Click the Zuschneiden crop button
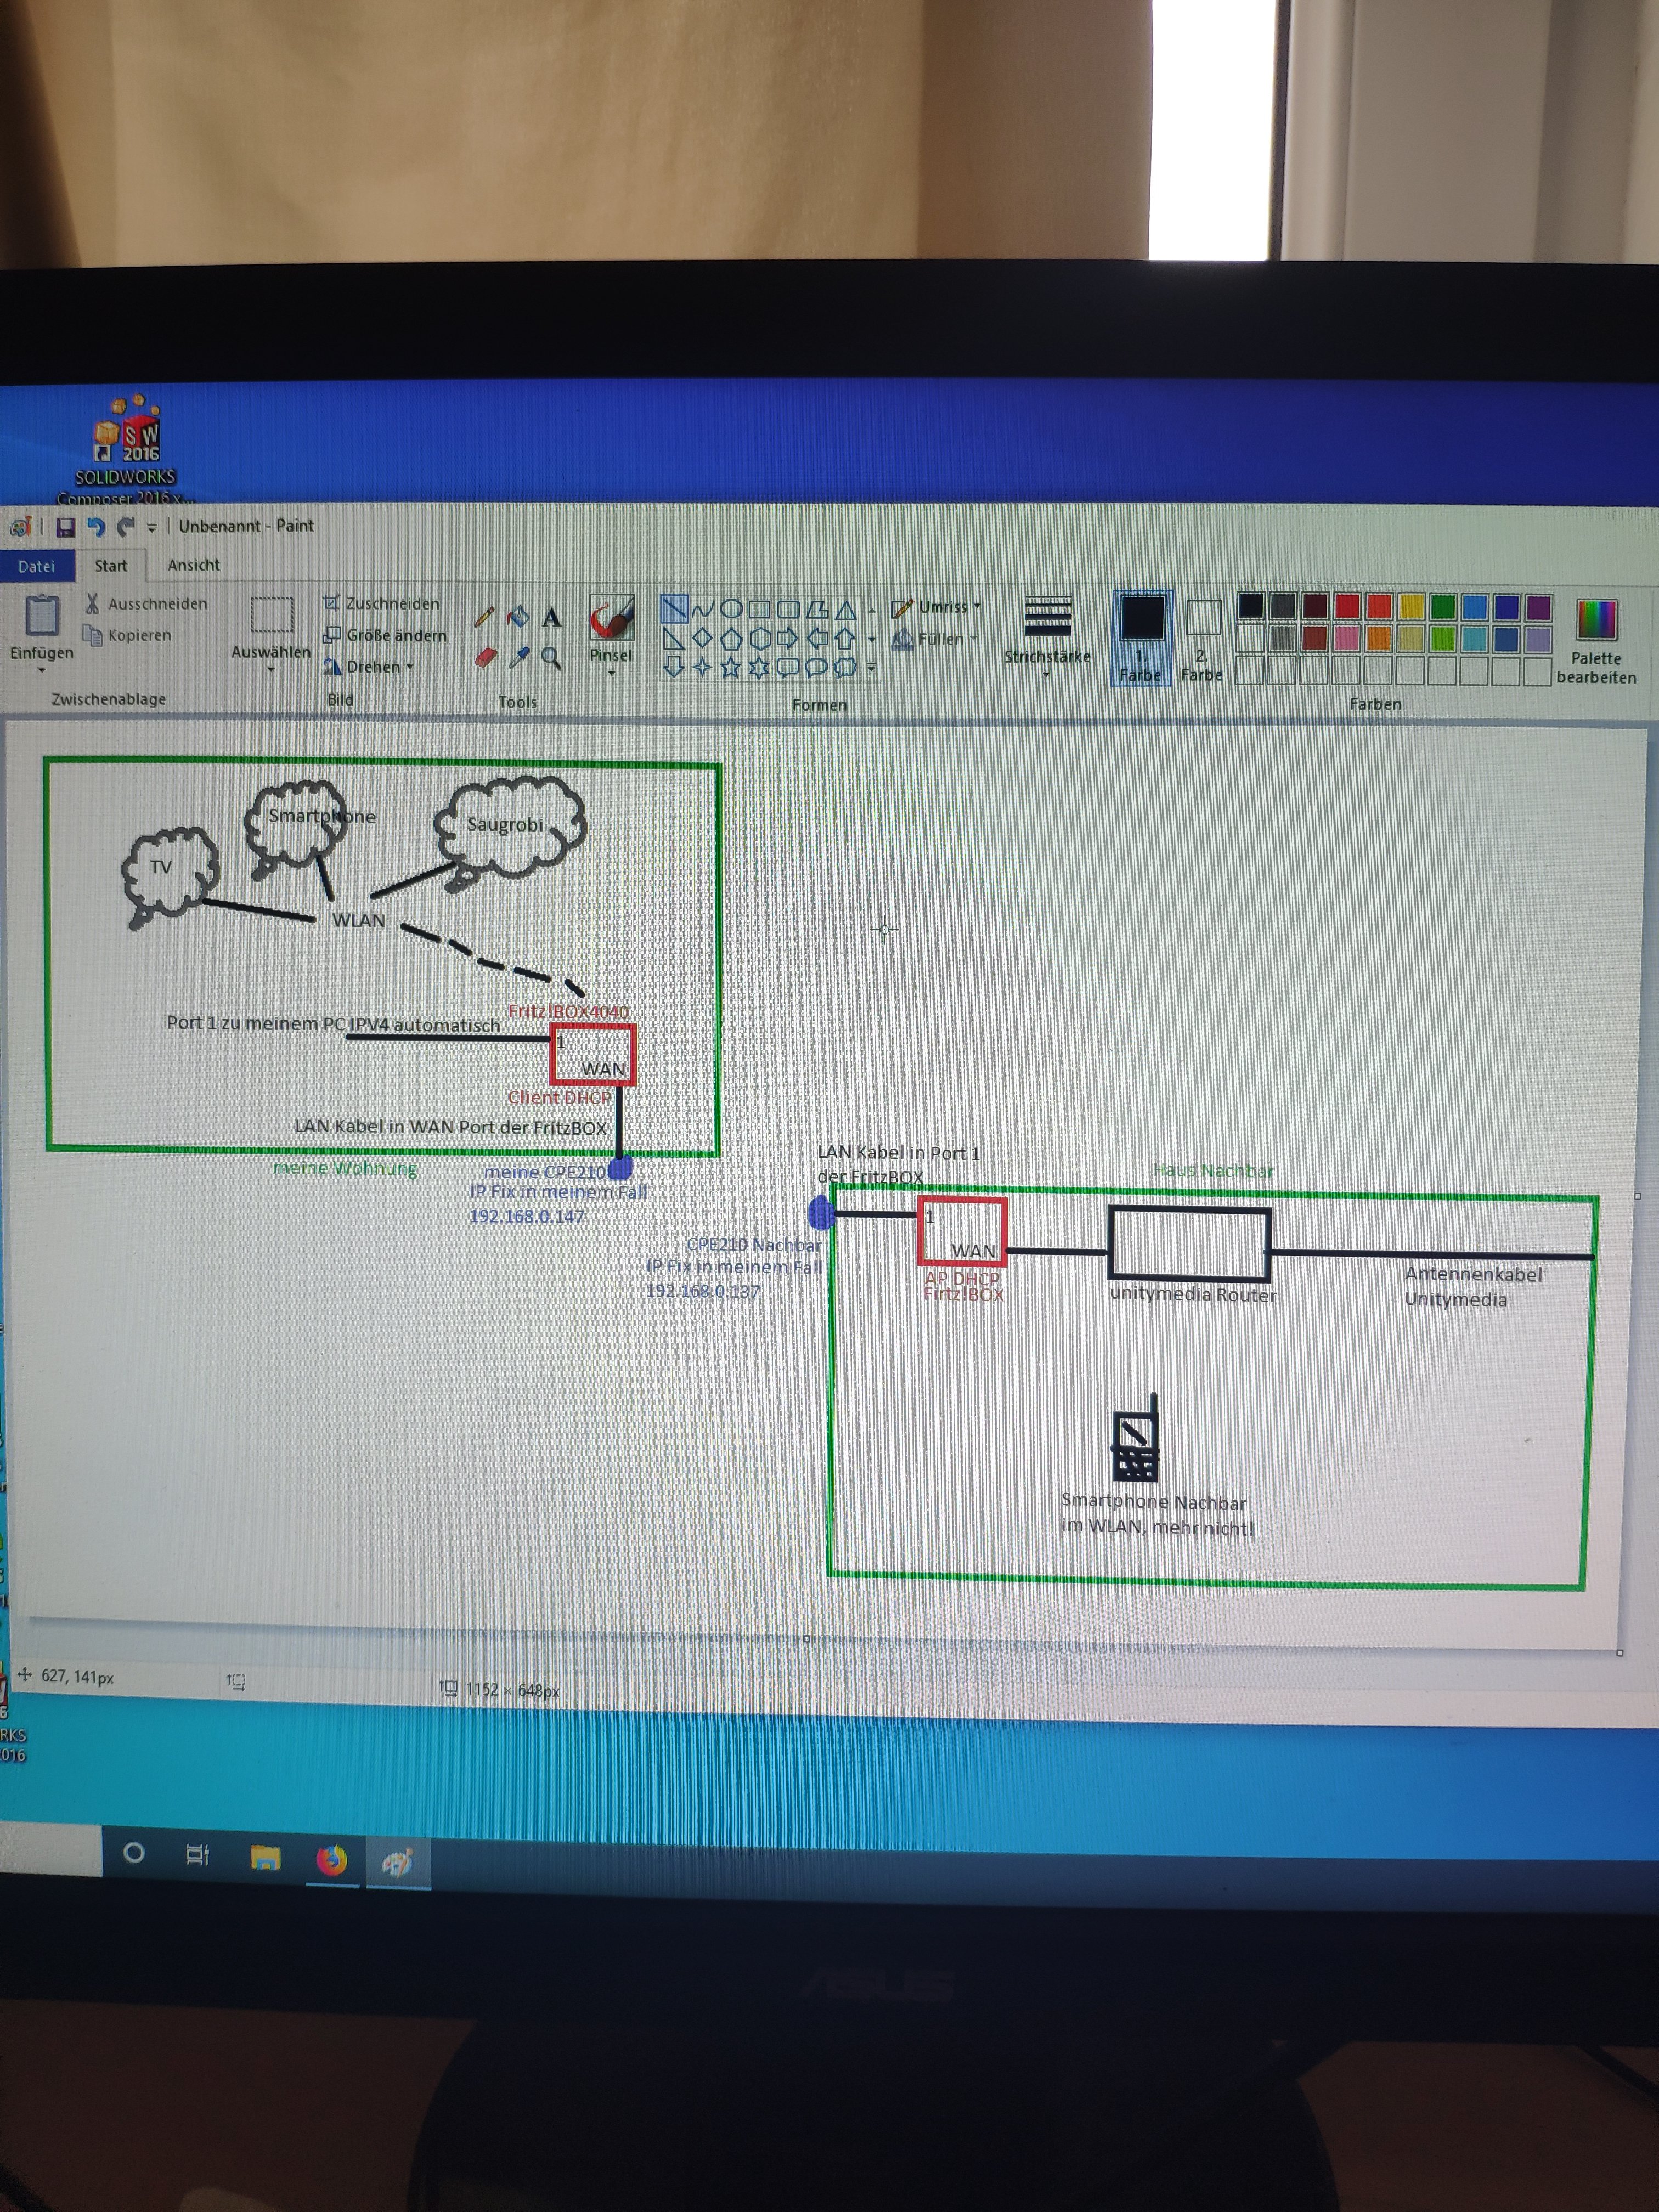This screenshot has width=1659, height=2212. pos(381,603)
